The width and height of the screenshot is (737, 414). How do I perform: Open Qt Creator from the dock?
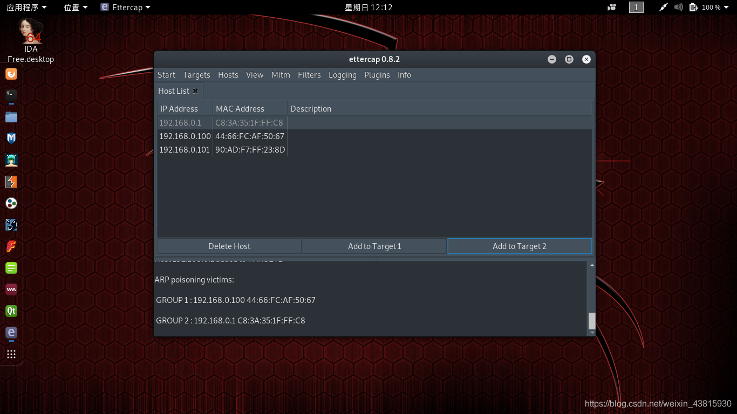[11, 311]
